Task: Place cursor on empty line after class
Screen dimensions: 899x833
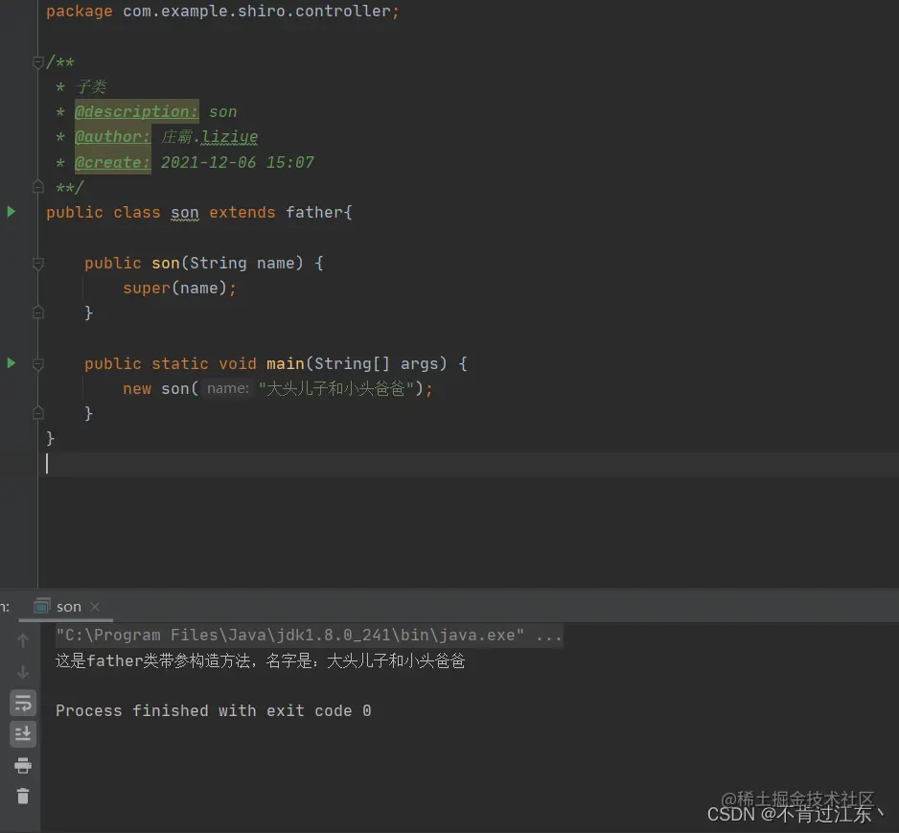Action: 471,464
